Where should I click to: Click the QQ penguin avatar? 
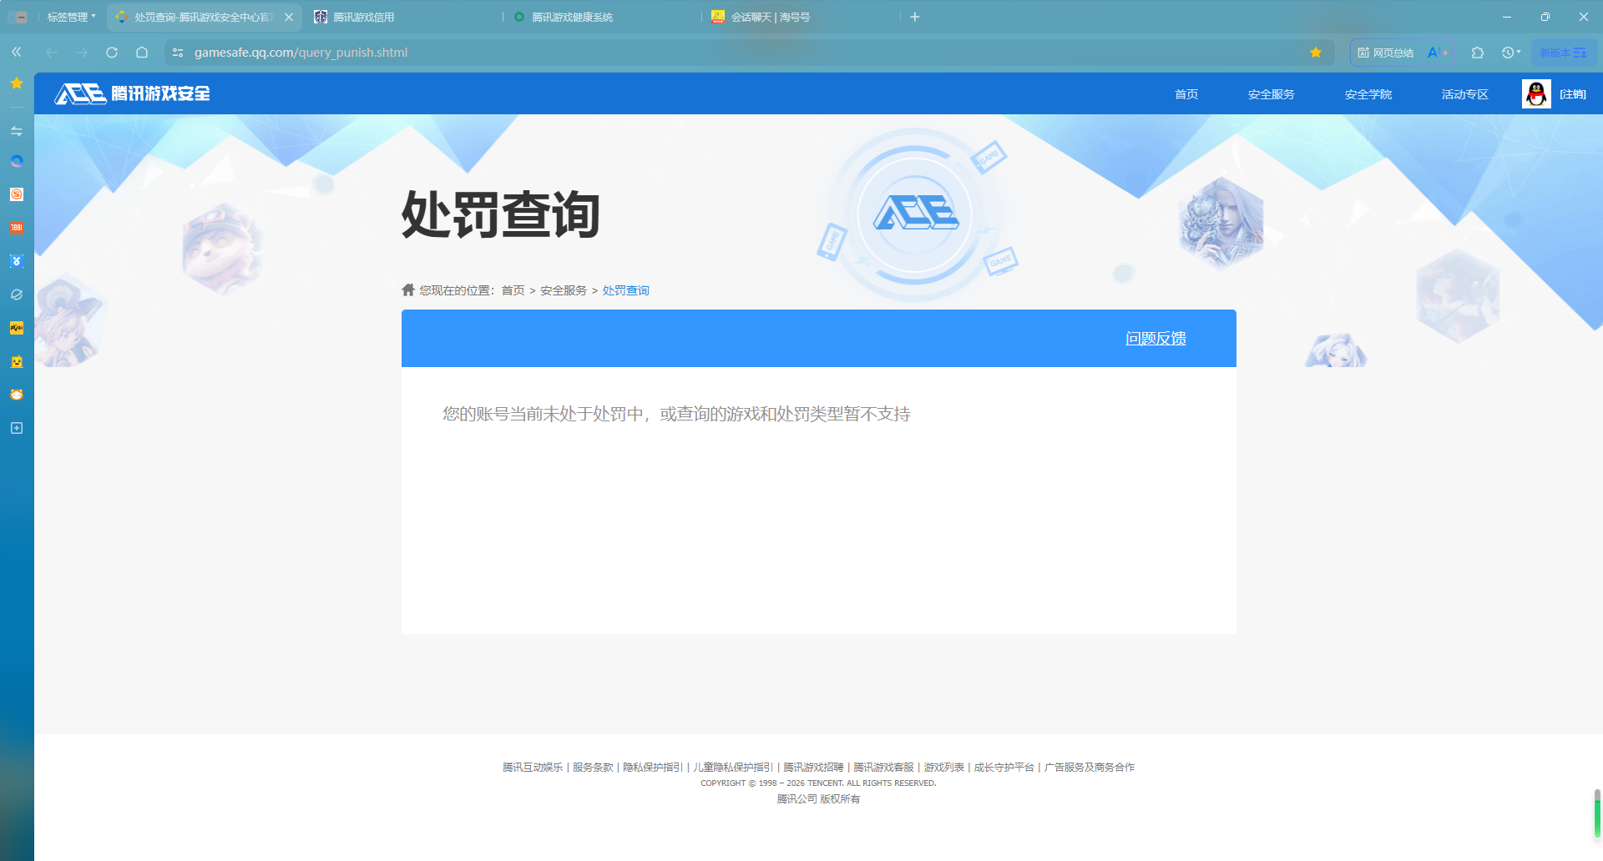click(x=1536, y=94)
